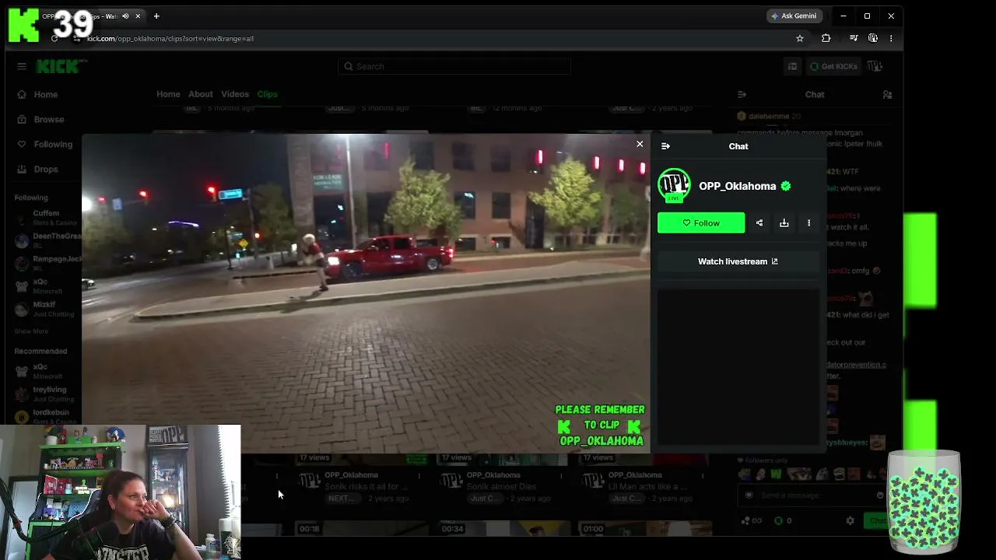This screenshot has height=560, width=996.
Task: Open the browser three-dot menu
Action: [x=891, y=38]
